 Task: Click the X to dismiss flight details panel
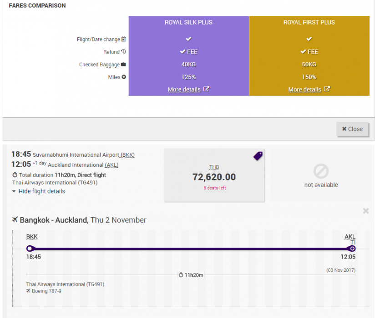[365, 211]
